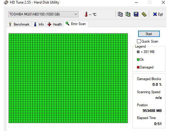Switch to the Benchmark tab
Screen dimensions: 170x131
point(19,24)
